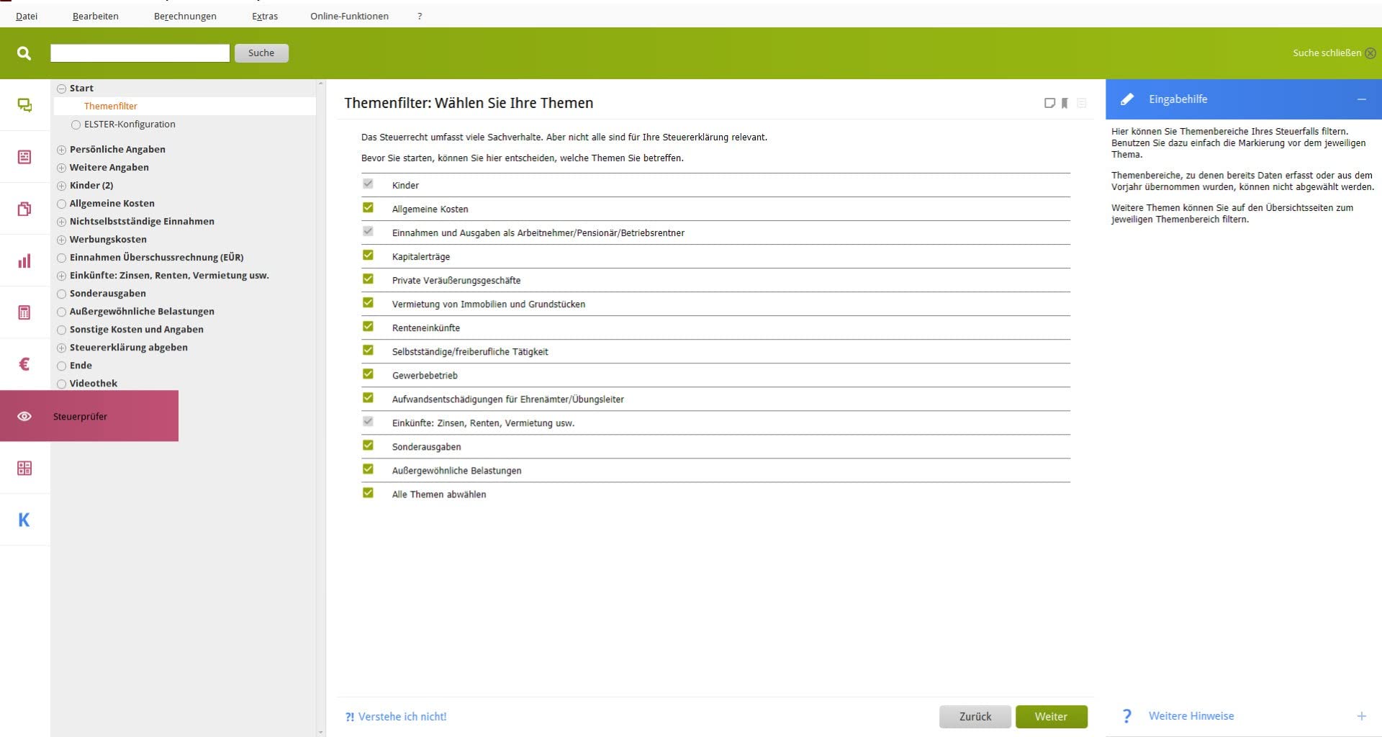Click the Suche button

pyautogui.click(x=261, y=53)
